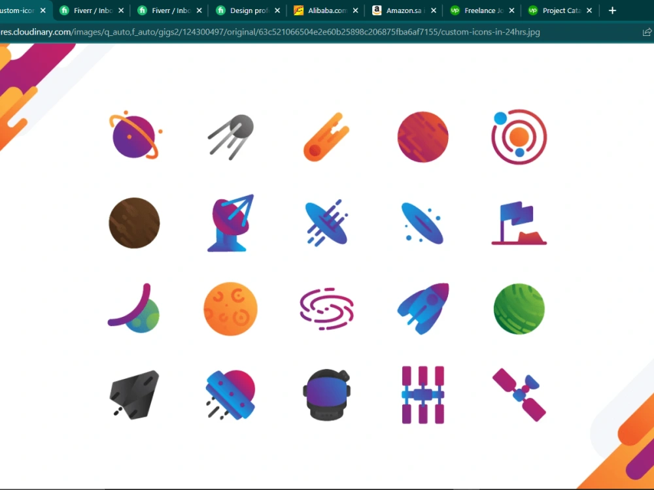Select the solar system orbits icon
654x490 pixels.
point(519,135)
